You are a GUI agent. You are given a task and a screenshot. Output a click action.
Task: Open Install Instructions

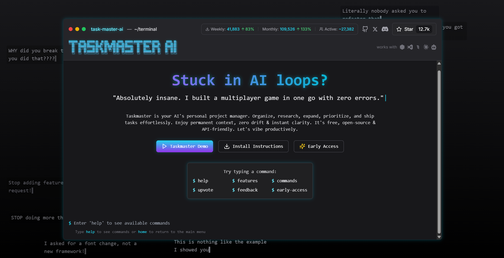[253, 146]
